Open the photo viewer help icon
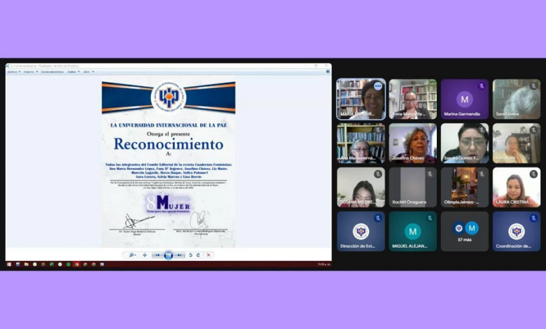Screen dimensions: 546x329 pyautogui.click(x=327, y=71)
